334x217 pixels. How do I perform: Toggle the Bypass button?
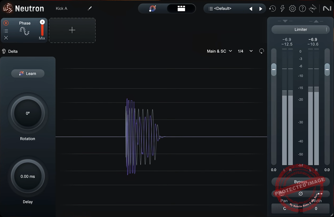point(301,182)
